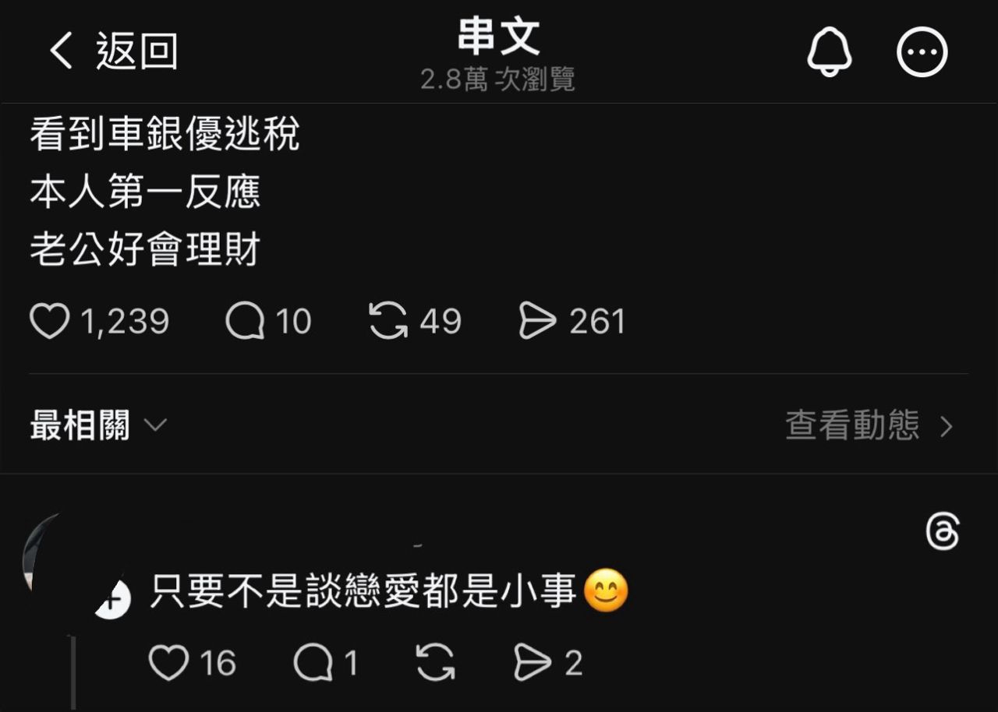Open the more options ellipsis circle
998x712 pixels.
[x=922, y=53]
